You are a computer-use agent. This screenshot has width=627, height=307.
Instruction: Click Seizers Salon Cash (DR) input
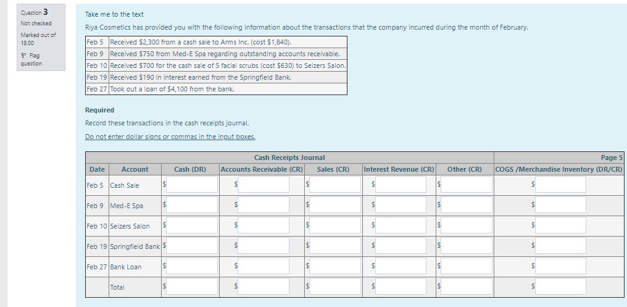tap(192, 225)
